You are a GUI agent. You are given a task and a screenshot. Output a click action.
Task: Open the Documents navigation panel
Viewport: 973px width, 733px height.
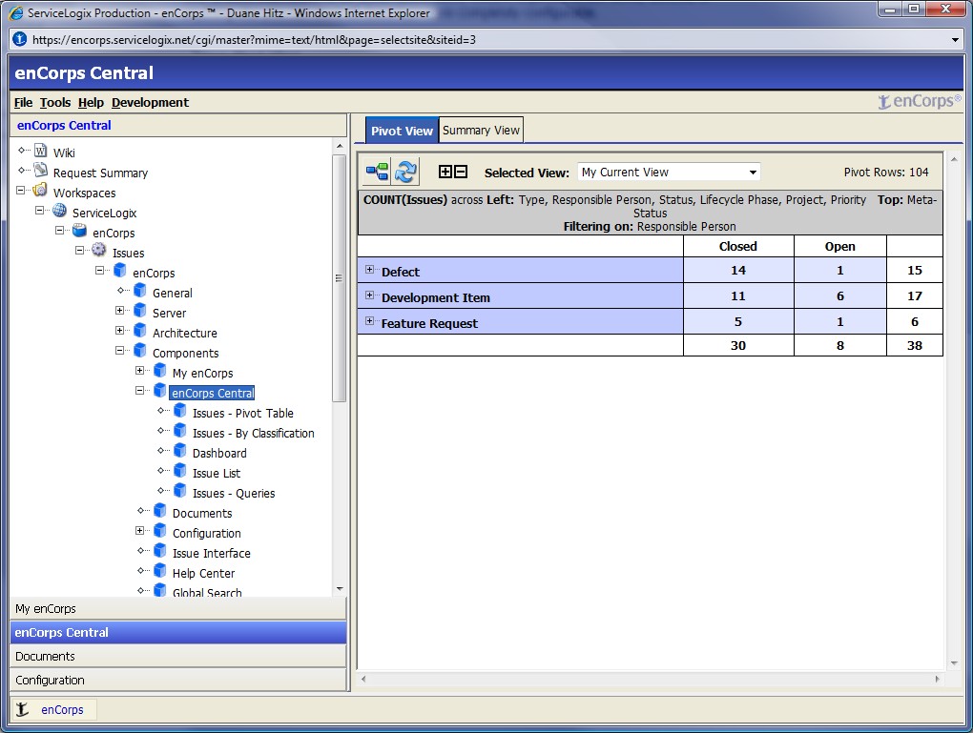point(178,656)
